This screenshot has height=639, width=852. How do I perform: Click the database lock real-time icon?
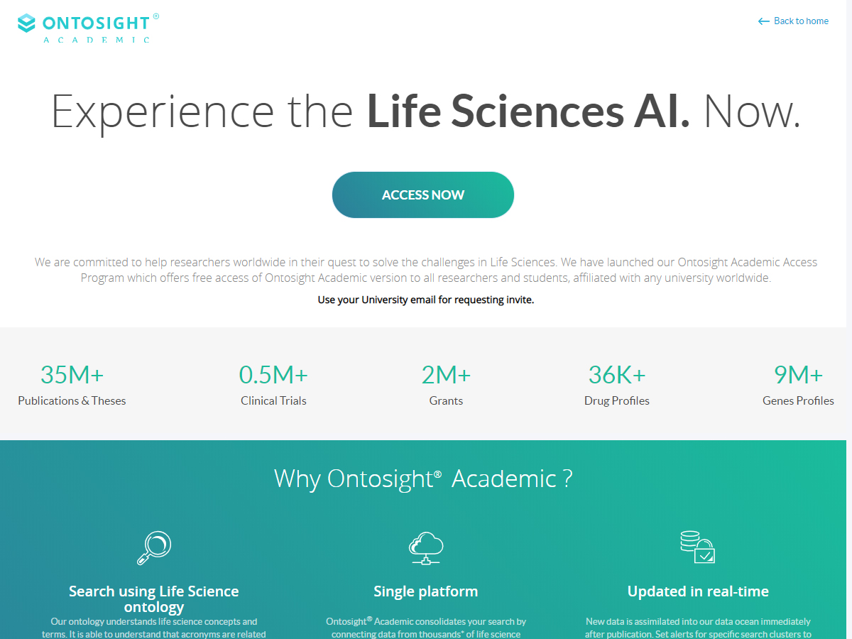tap(697, 547)
